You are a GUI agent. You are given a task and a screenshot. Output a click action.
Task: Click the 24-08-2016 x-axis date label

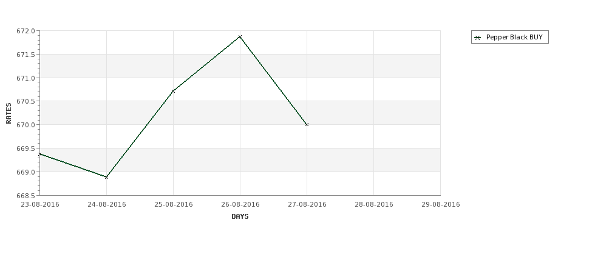click(x=107, y=205)
